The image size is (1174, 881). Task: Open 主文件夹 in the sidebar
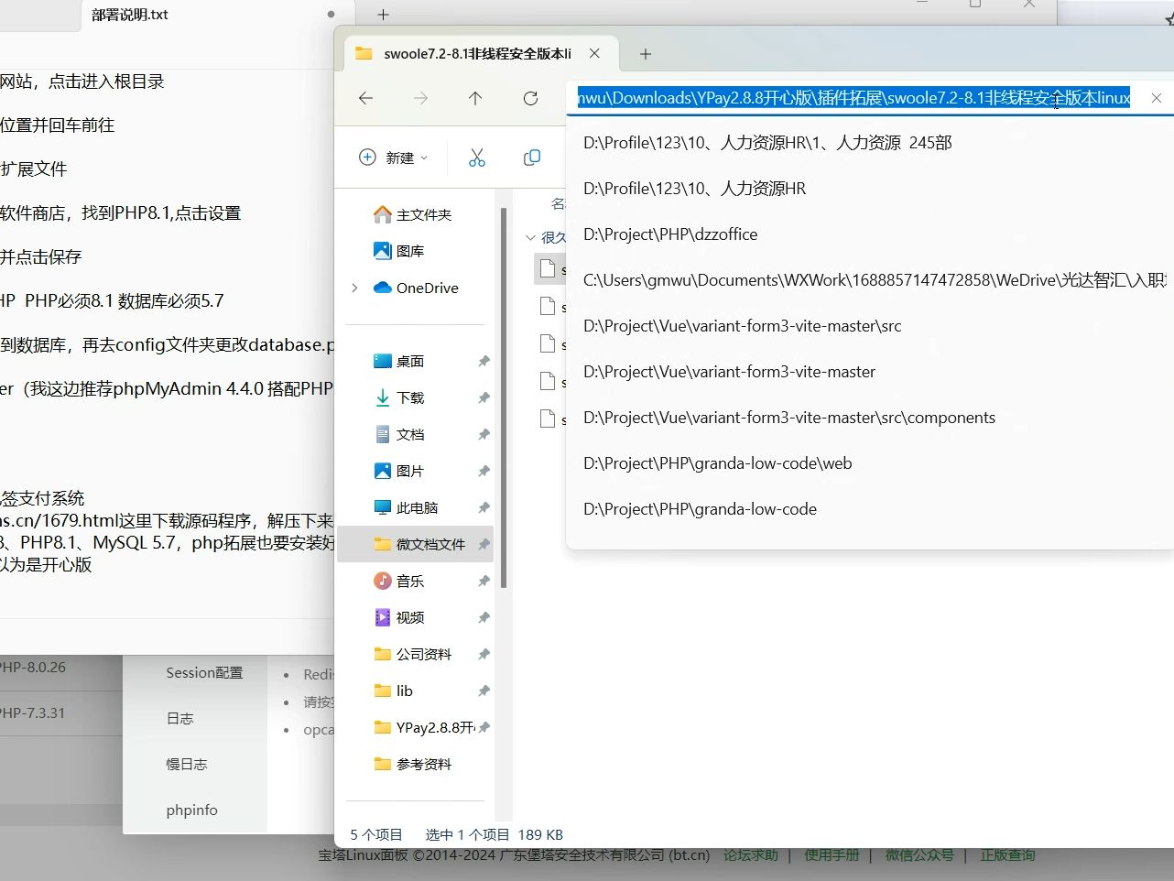(x=413, y=214)
